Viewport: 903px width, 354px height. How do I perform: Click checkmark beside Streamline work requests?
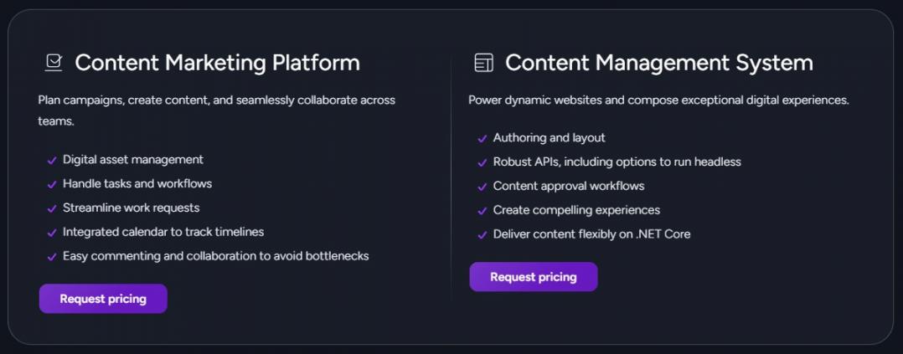click(x=52, y=208)
